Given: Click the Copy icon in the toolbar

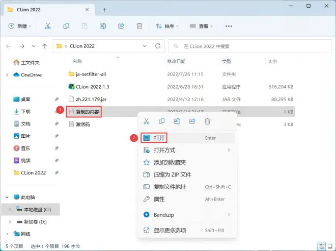Looking at the screenshot, I should (x=66, y=26).
